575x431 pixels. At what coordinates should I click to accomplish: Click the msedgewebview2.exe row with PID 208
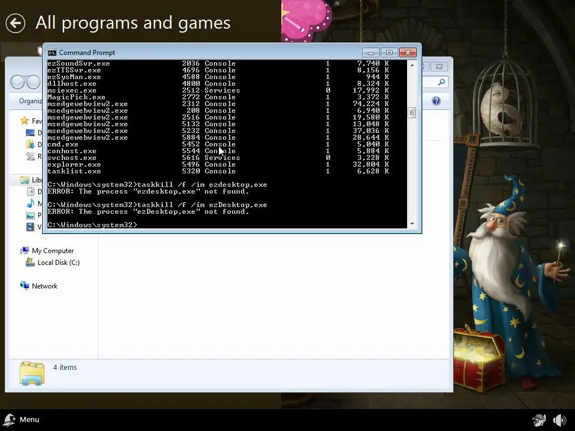click(x=218, y=111)
